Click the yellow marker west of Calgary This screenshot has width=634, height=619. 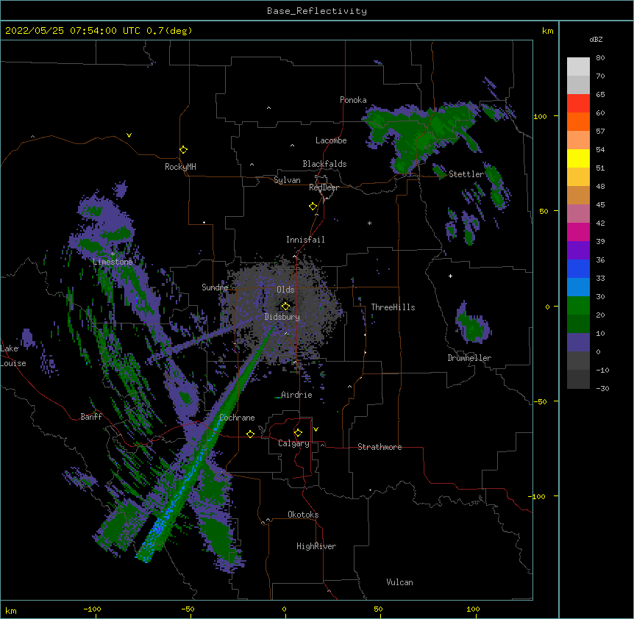click(x=250, y=434)
